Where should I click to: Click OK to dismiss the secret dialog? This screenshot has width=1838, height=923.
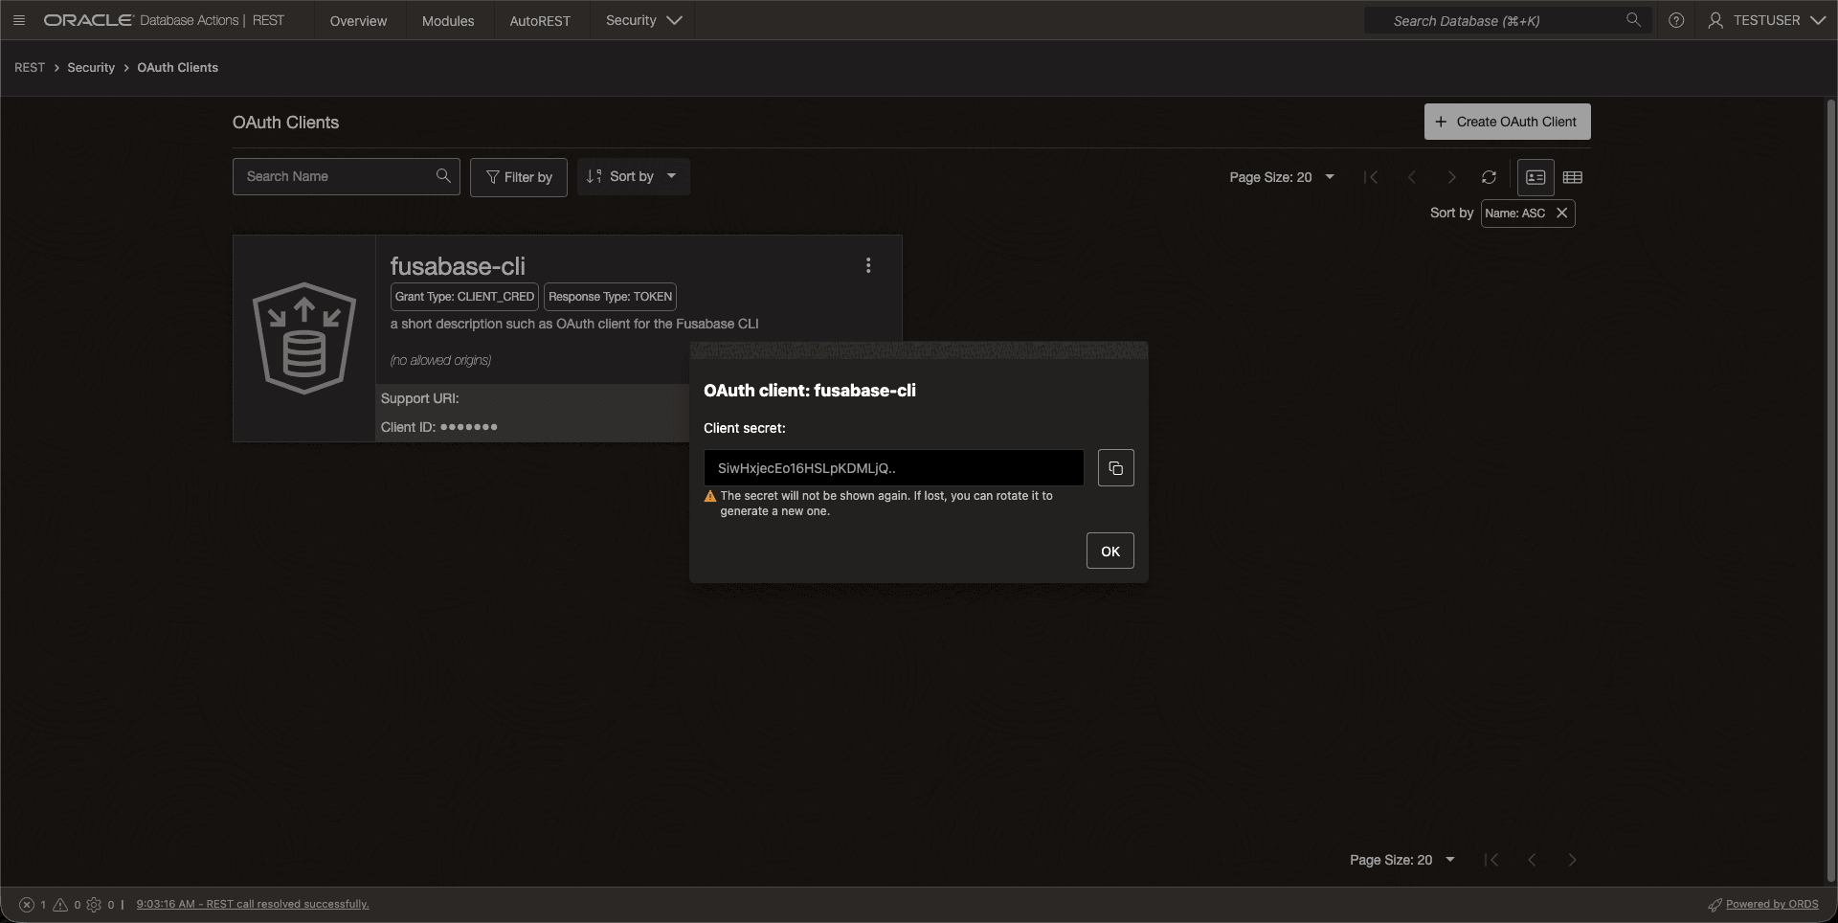click(x=1110, y=551)
